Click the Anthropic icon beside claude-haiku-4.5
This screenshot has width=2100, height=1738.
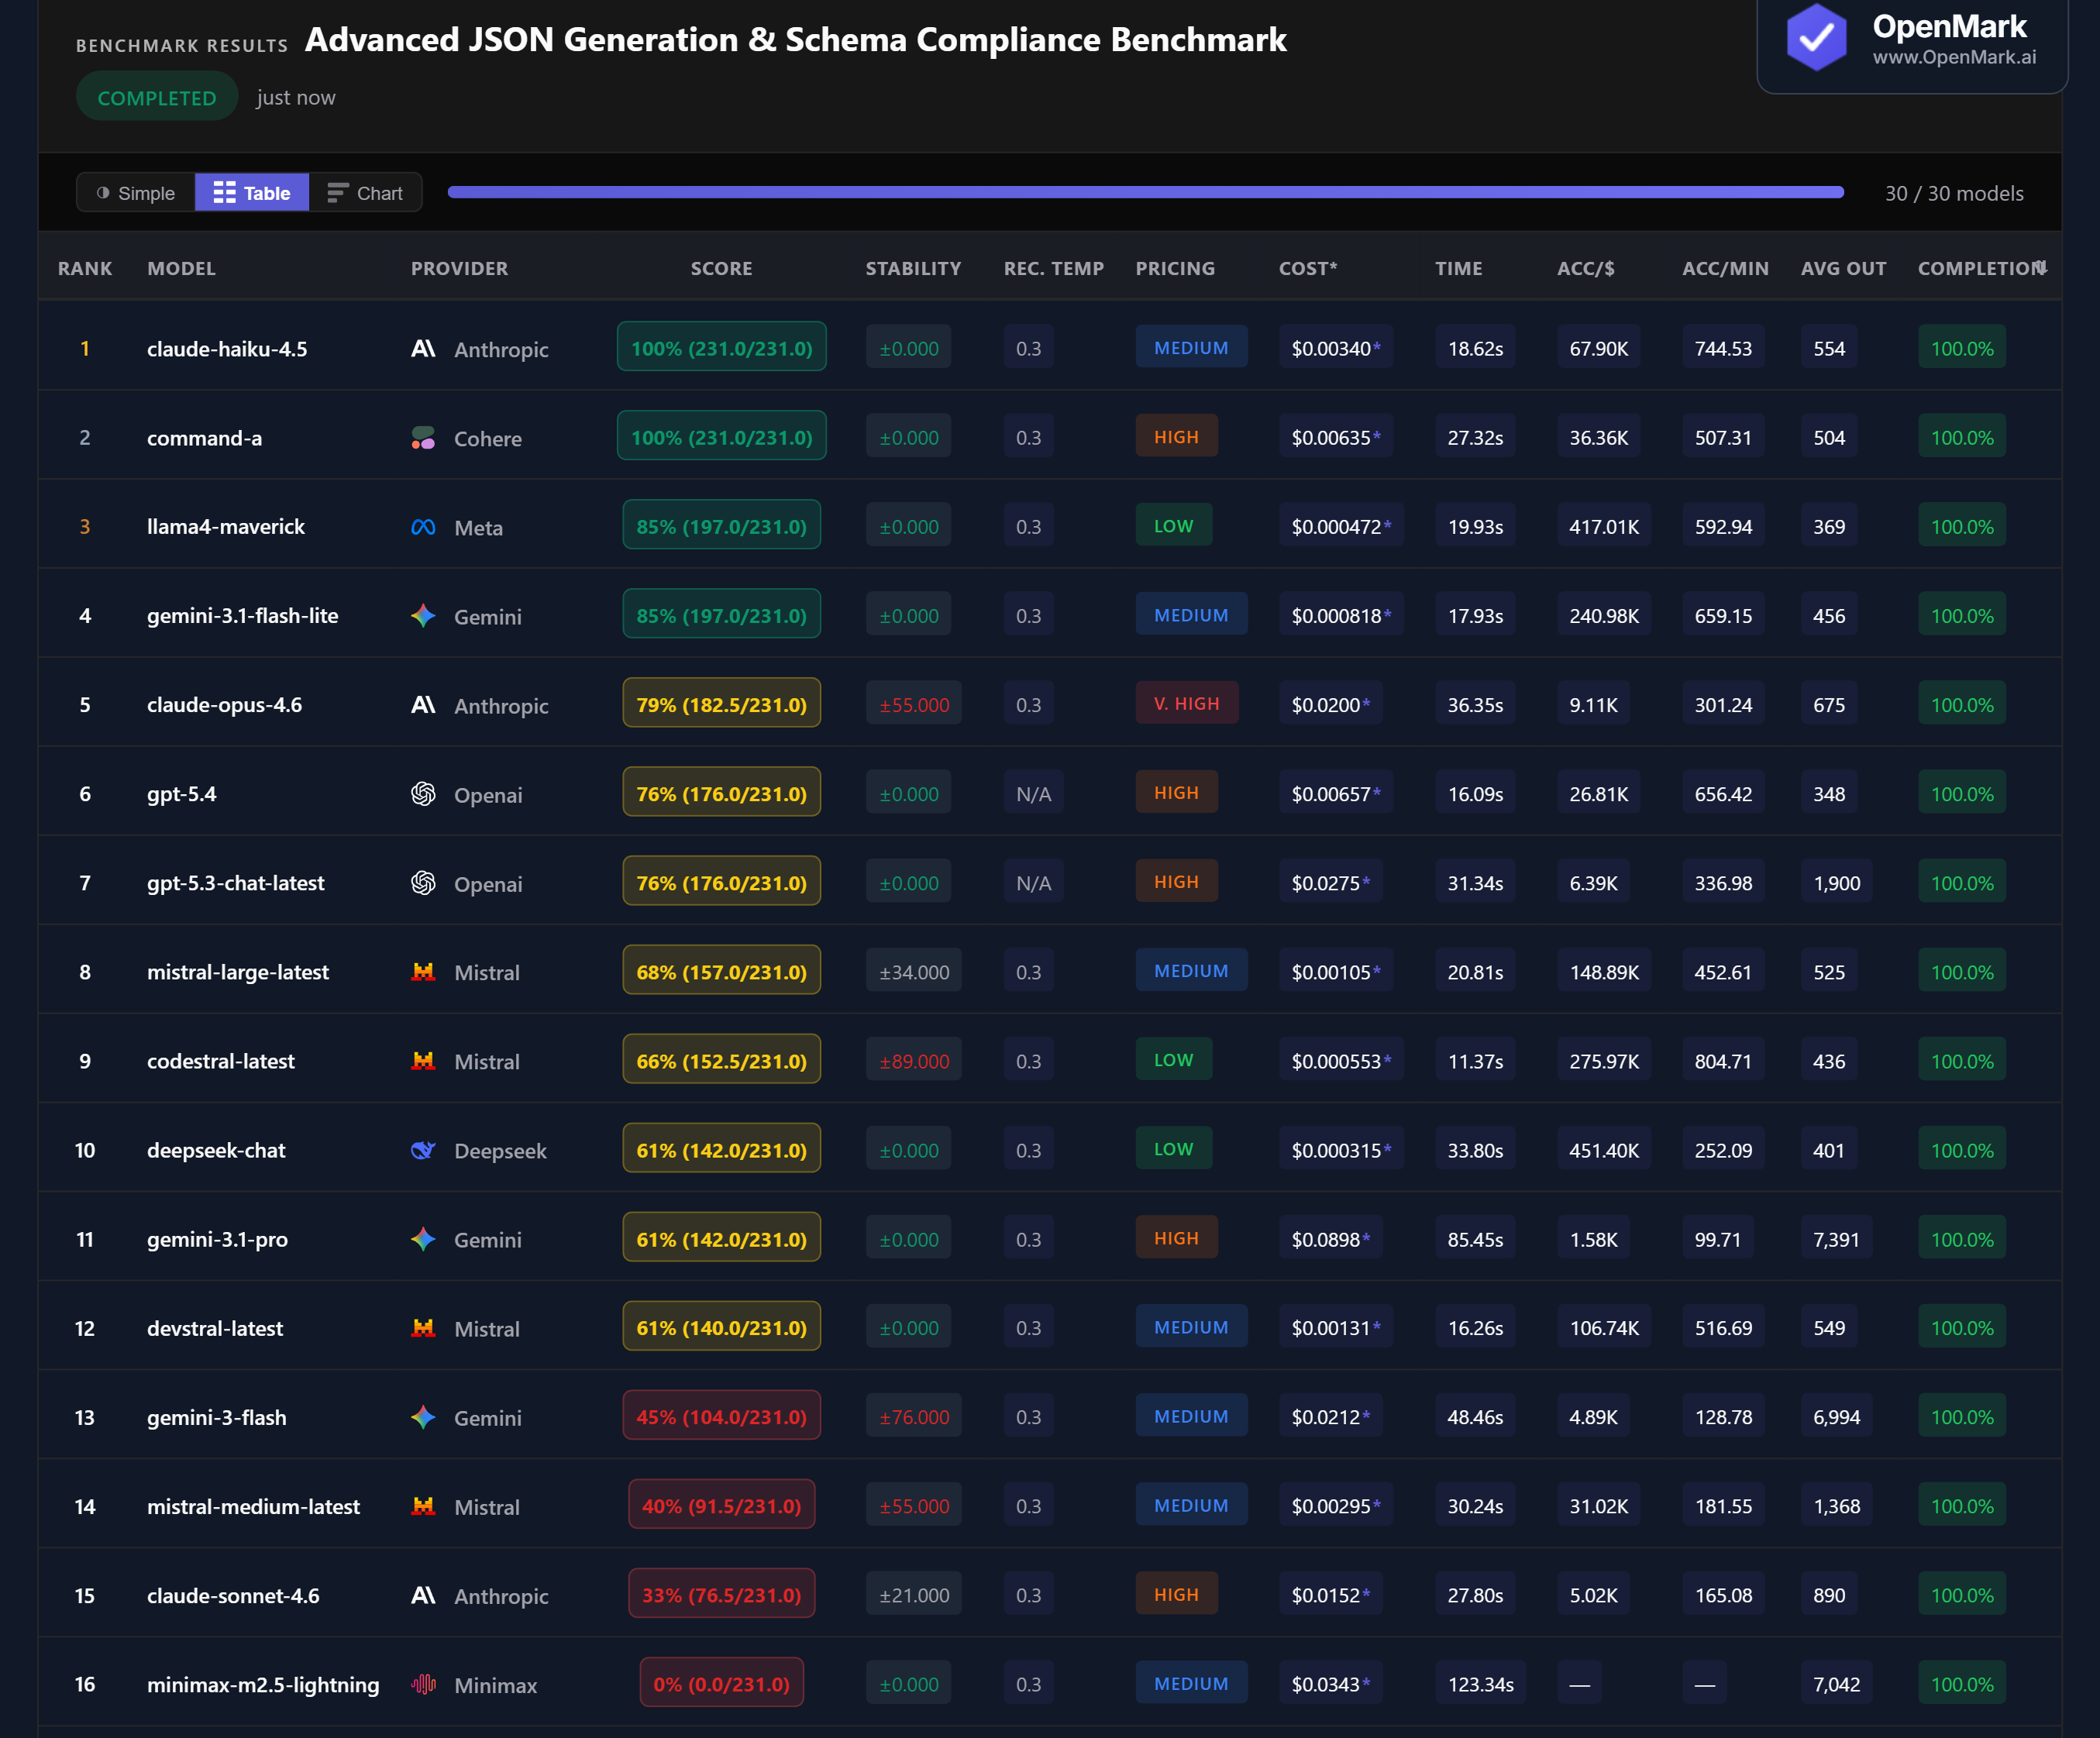click(424, 349)
